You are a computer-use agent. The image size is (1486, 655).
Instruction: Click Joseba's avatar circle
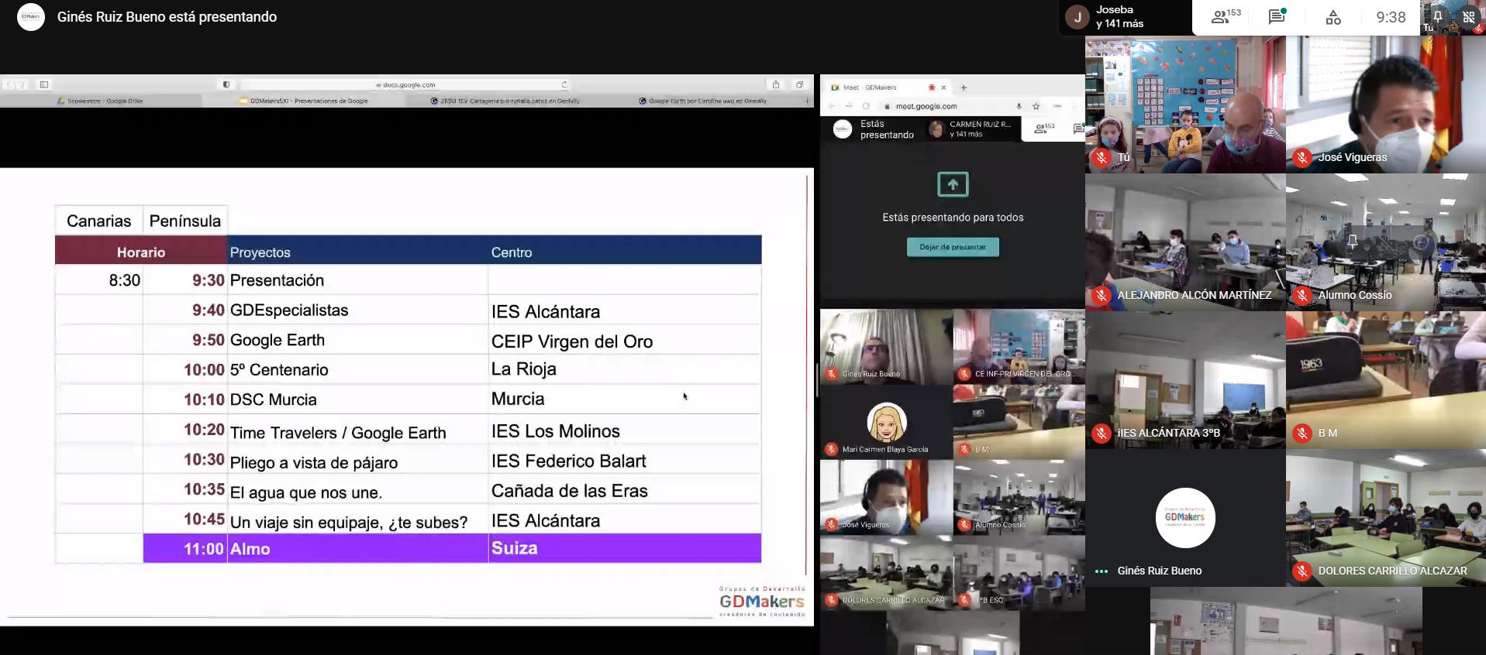pos(1077,17)
